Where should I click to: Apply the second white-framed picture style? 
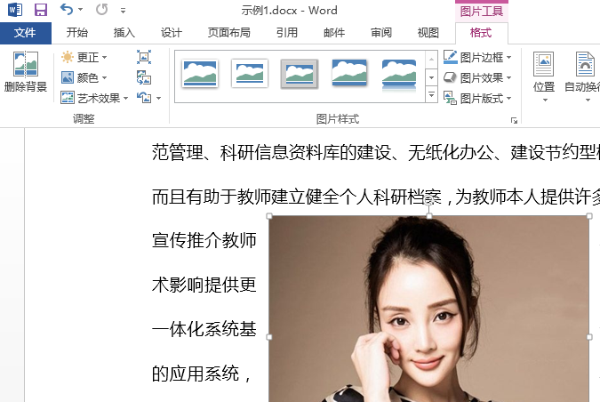click(x=250, y=73)
